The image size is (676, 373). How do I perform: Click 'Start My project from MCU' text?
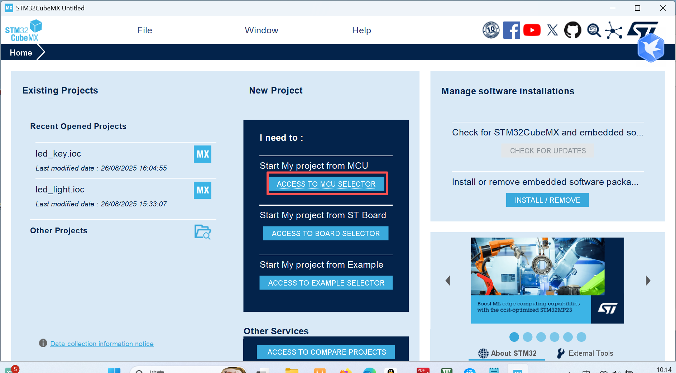tap(314, 166)
